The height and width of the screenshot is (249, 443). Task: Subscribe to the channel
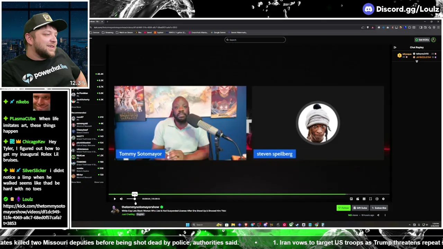tap(379, 208)
